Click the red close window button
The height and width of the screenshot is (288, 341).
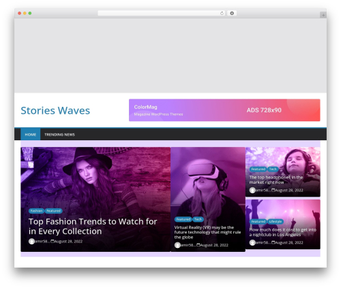pos(20,14)
